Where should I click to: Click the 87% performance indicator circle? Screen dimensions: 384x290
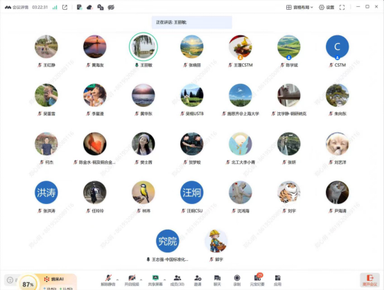[28, 284]
